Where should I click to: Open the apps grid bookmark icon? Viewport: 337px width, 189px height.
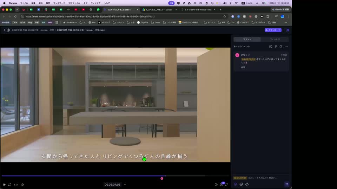pyautogui.click(x=57, y=22)
